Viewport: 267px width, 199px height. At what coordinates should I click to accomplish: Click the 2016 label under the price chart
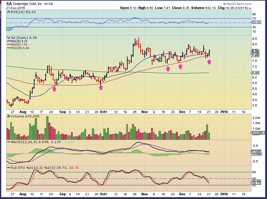tap(224, 112)
